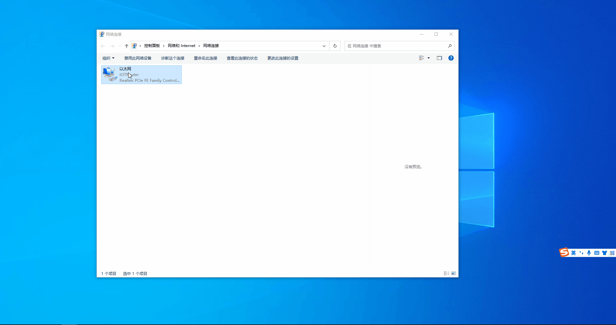Click the 更改此连接的设置 button
Viewport: 616px width, 325px height.
(x=283, y=58)
